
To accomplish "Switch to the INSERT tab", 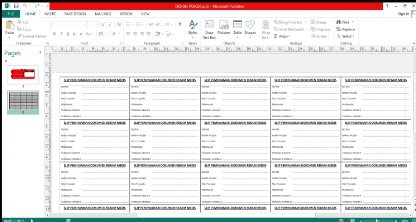I will point(50,14).
